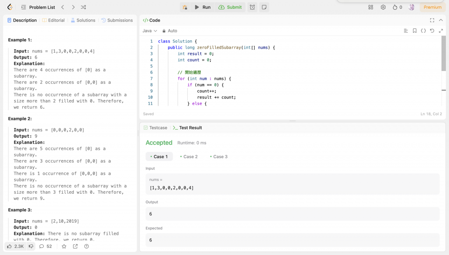Image resolution: width=449 pixels, height=255 pixels.
Task: Click the Example 1 heading
Action: (20, 40)
